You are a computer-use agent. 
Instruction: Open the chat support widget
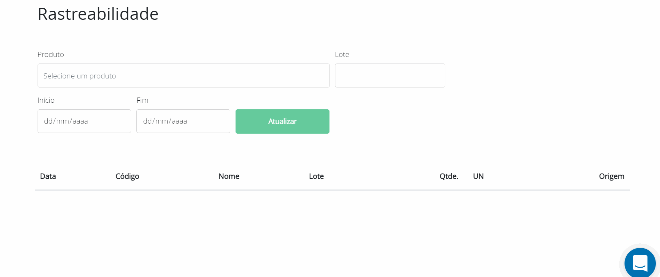(640, 263)
